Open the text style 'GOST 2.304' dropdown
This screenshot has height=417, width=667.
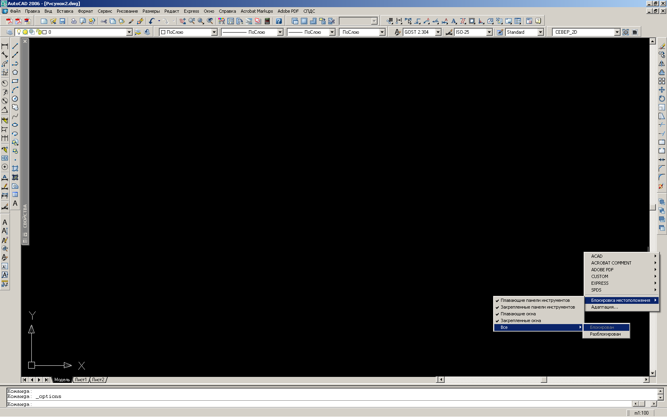(438, 32)
